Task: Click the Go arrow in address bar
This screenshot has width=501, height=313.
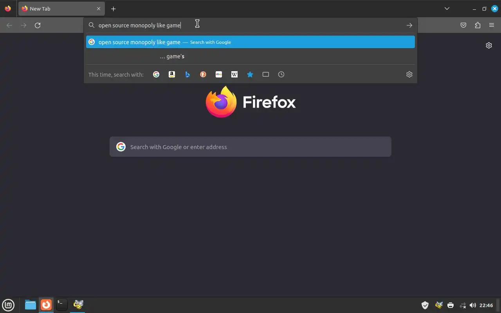Action: tap(409, 25)
